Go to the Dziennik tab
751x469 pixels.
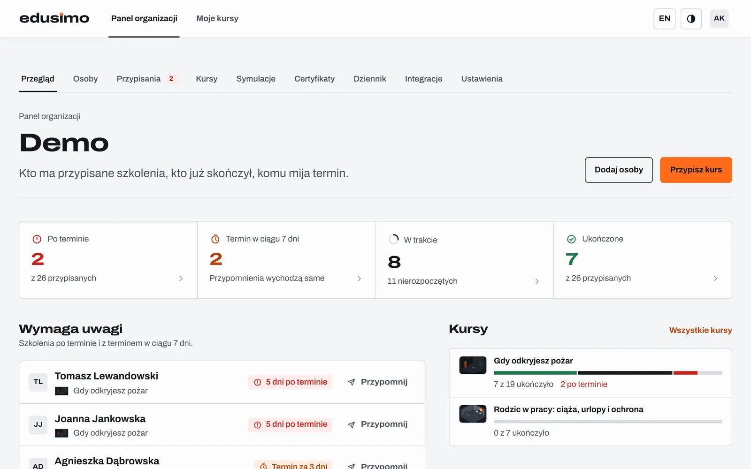coord(370,79)
